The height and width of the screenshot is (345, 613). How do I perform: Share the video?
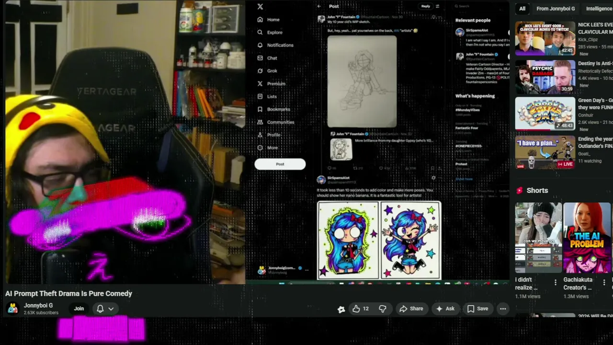(x=411, y=309)
